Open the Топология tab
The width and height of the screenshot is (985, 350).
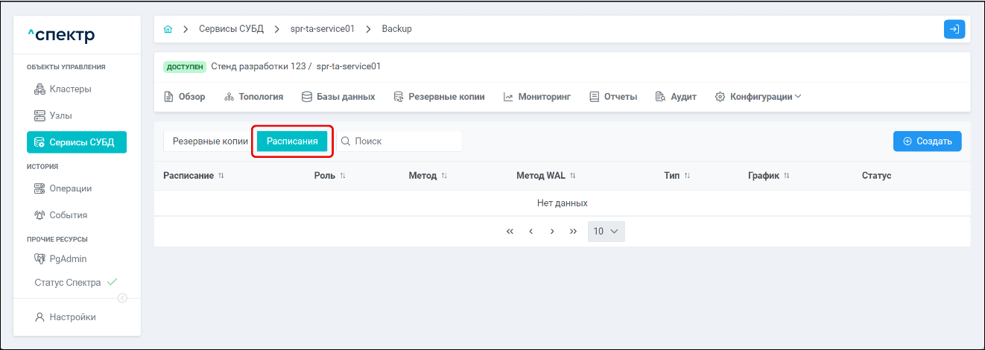point(253,97)
